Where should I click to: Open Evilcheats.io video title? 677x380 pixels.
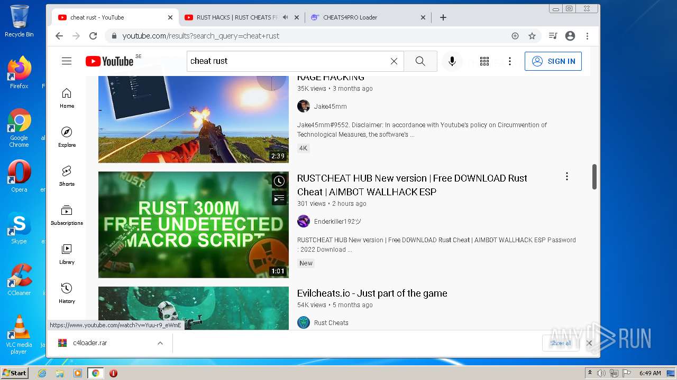pos(372,293)
